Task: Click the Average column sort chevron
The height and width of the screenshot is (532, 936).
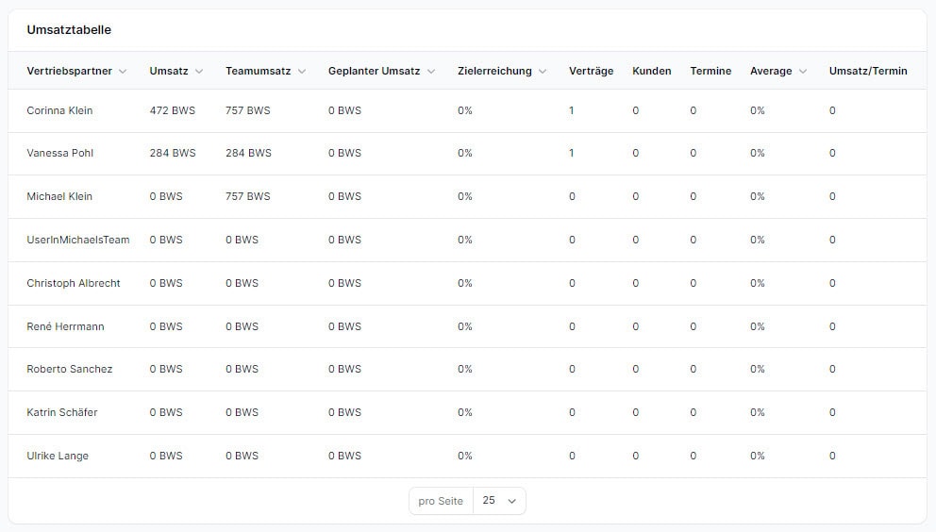Action: (803, 71)
